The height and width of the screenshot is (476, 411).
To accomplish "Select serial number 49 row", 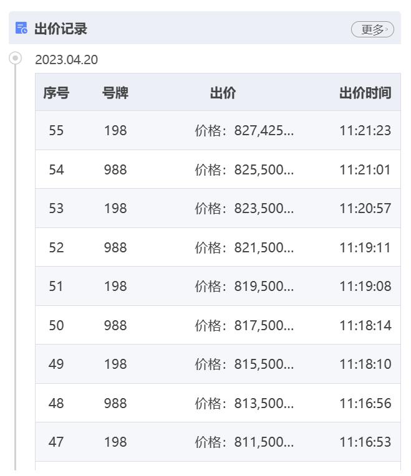I will coord(218,364).
